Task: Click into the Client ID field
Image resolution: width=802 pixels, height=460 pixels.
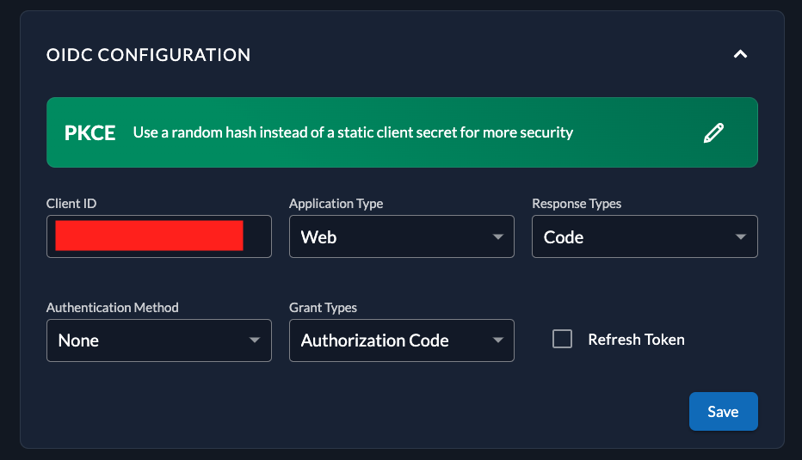Action: click(x=159, y=236)
